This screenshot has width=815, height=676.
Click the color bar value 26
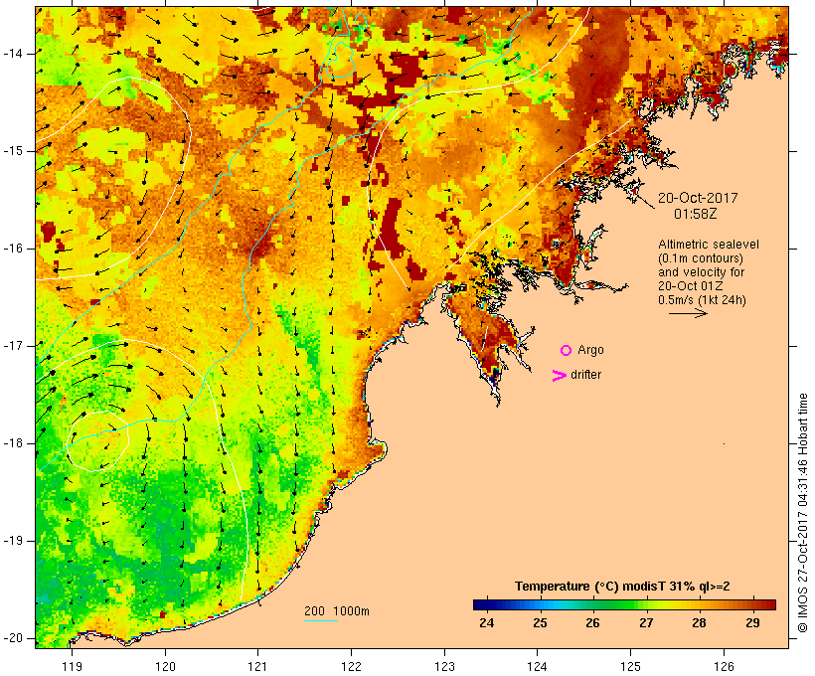coord(592,622)
